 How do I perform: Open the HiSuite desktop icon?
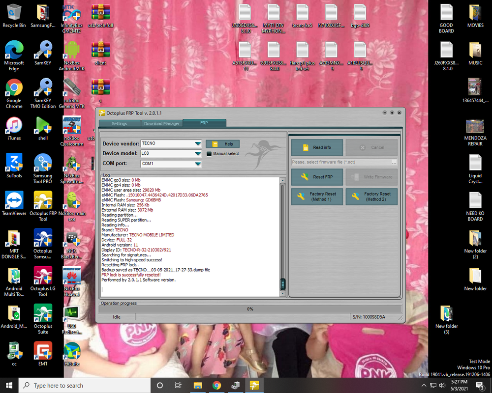[x=72, y=354]
